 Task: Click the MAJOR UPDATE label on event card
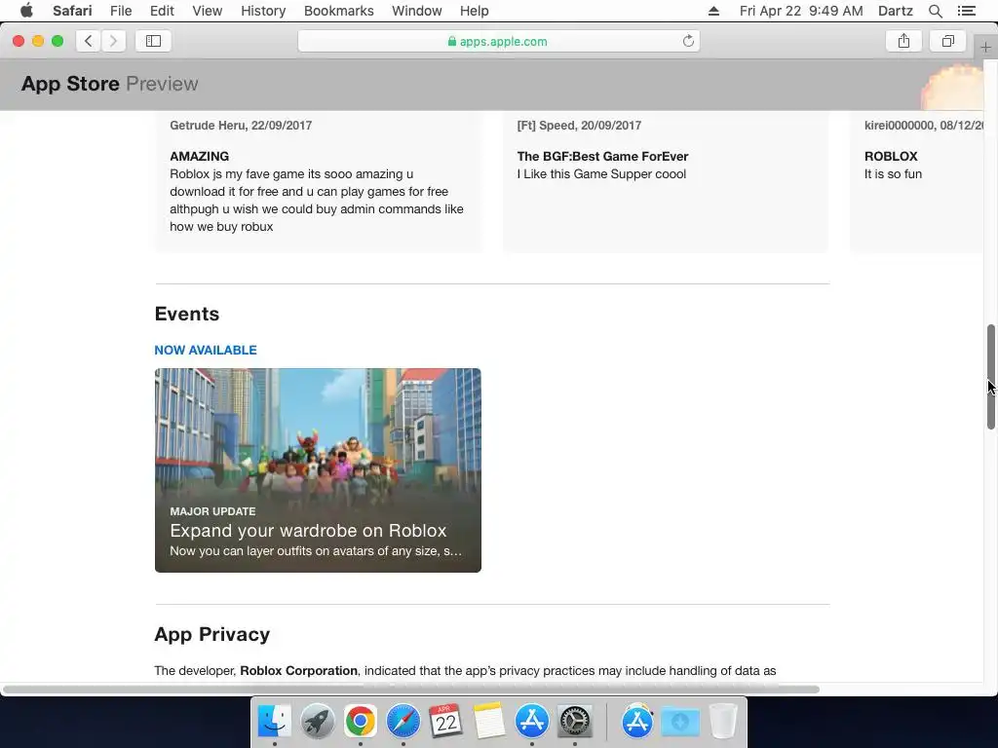pos(212,511)
